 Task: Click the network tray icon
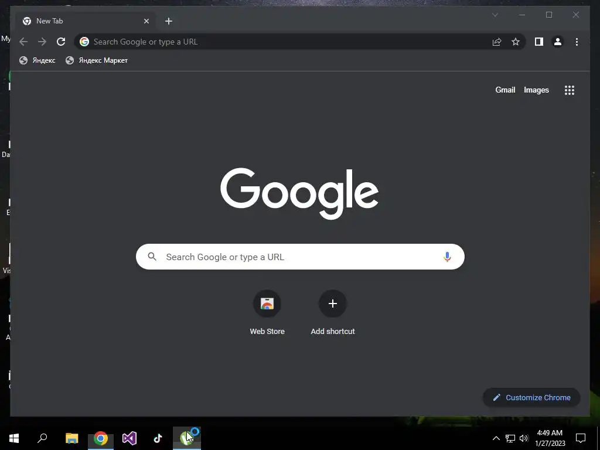(x=510, y=438)
